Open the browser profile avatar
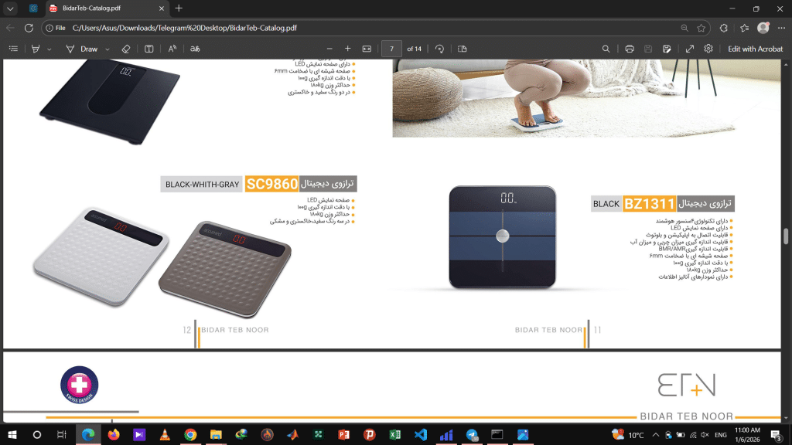Image resolution: width=792 pixels, height=445 pixels. coord(763,28)
